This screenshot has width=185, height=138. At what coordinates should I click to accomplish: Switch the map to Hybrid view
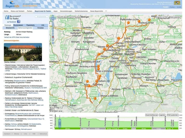(x=71, y=17)
